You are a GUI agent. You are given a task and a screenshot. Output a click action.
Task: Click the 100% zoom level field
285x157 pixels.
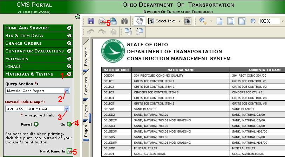coord(269,21)
